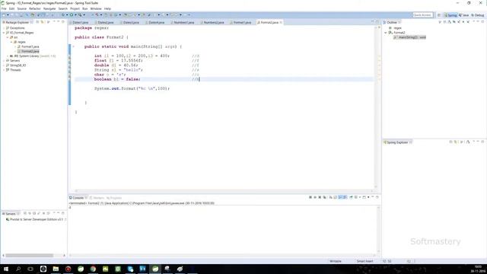Select the Progress tab
Image resolution: width=487 pixels, height=274 pixels.
coord(114,198)
